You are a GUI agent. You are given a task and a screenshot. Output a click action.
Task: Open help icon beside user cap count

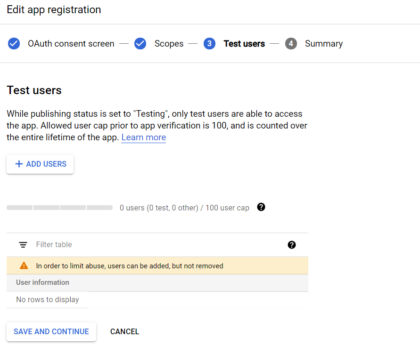(x=261, y=207)
